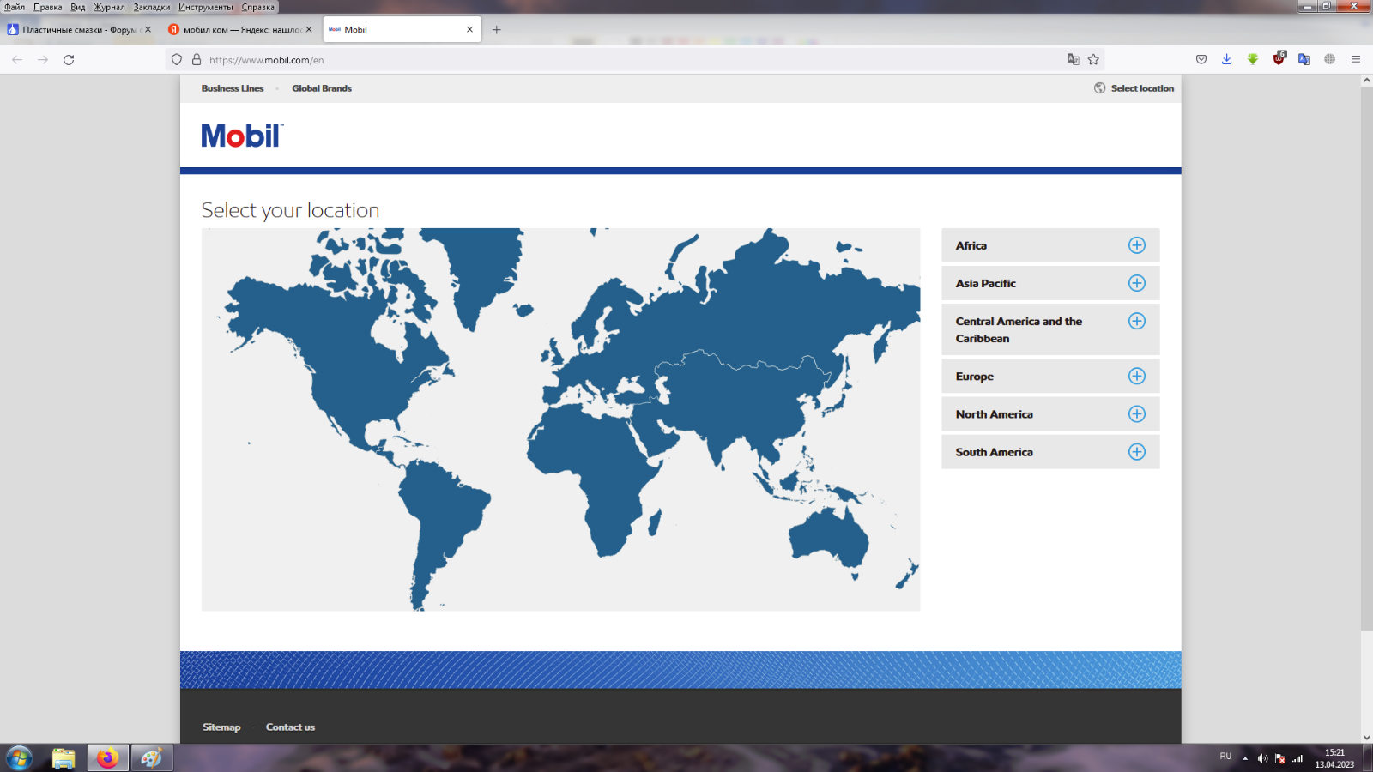Open the volume tray icon
The width and height of the screenshot is (1373, 772).
(1262, 758)
